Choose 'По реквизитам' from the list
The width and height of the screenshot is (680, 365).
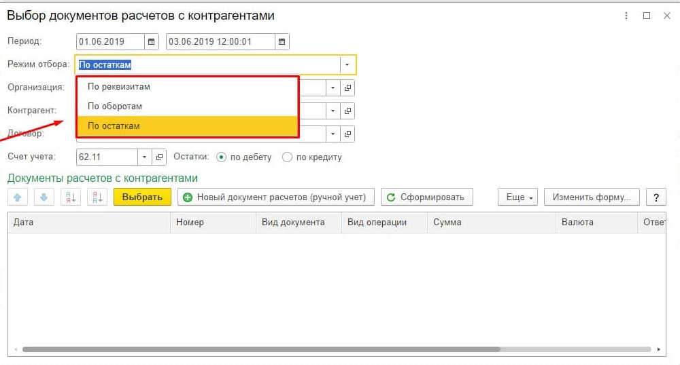(119, 87)
